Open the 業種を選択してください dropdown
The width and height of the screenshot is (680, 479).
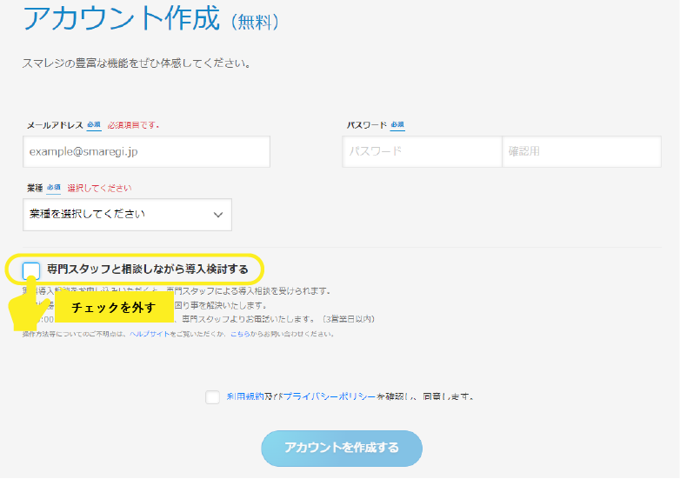click(127, 215)
